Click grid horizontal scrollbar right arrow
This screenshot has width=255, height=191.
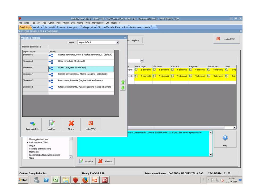235,128
